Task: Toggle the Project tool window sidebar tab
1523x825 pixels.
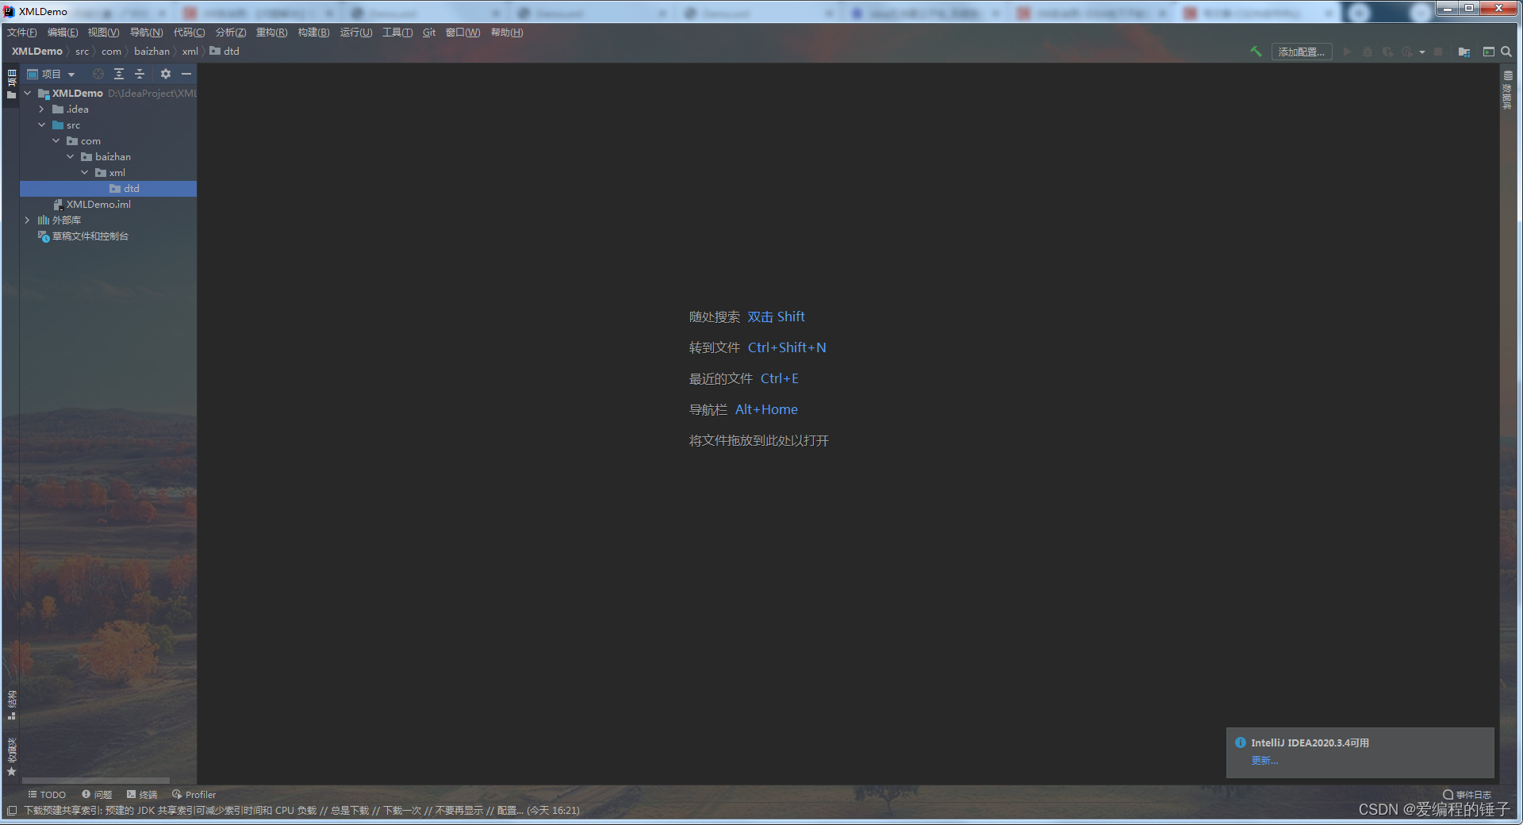Action: tap(11, 84)
